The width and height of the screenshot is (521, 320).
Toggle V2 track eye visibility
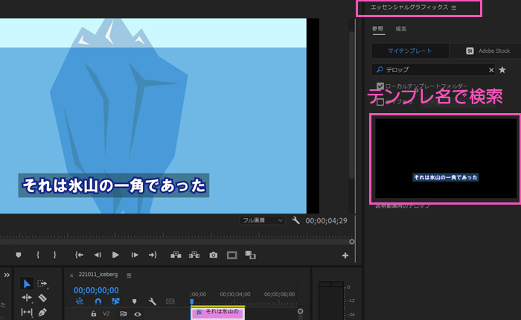pos(138,314)
